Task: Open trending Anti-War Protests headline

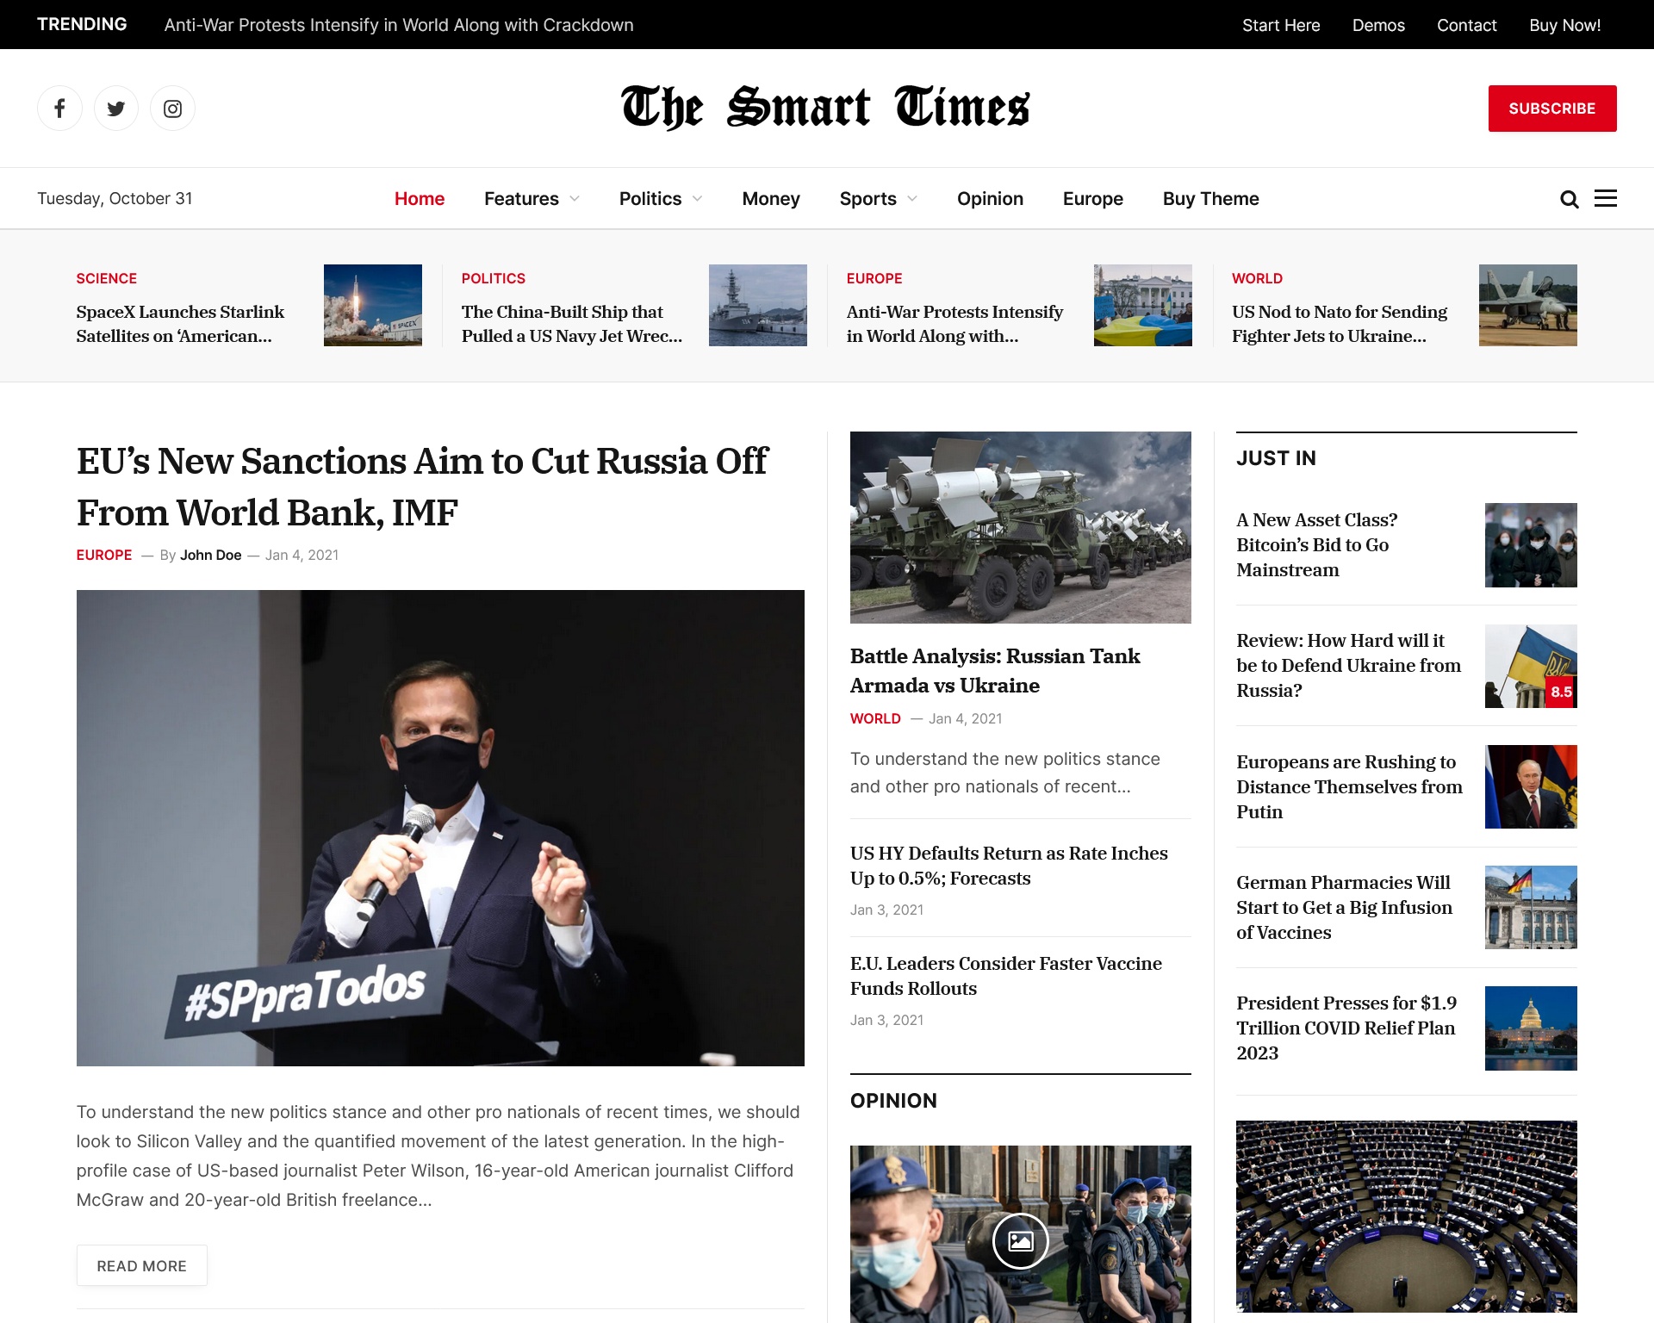Action: pos(399,25)
